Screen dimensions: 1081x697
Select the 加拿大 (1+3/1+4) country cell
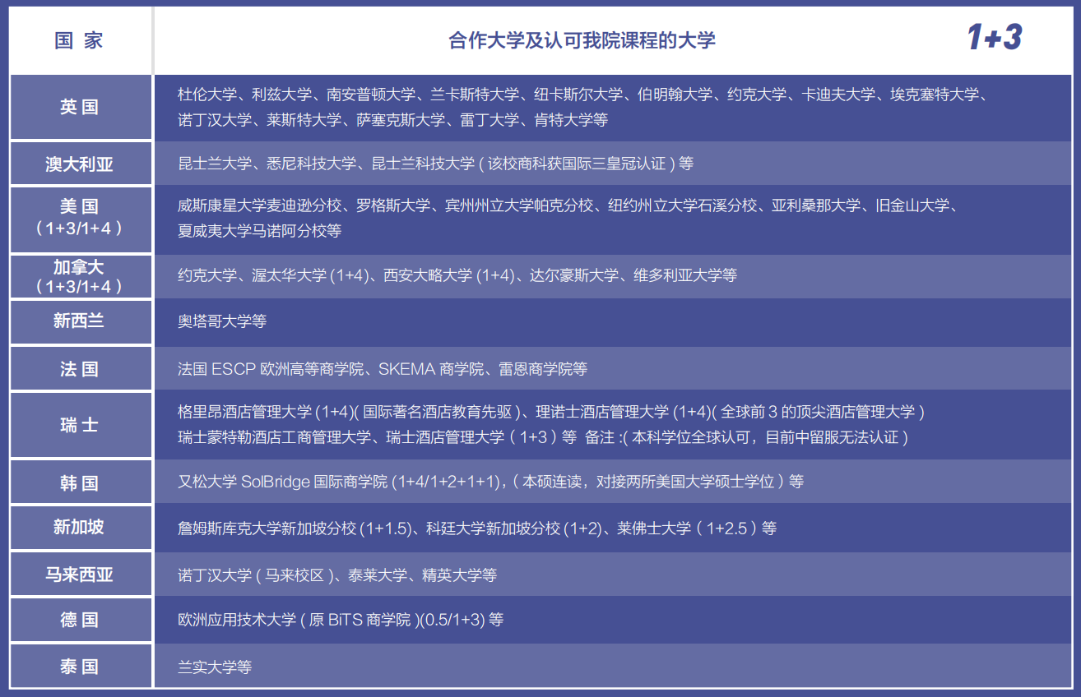tap(79, 276)
